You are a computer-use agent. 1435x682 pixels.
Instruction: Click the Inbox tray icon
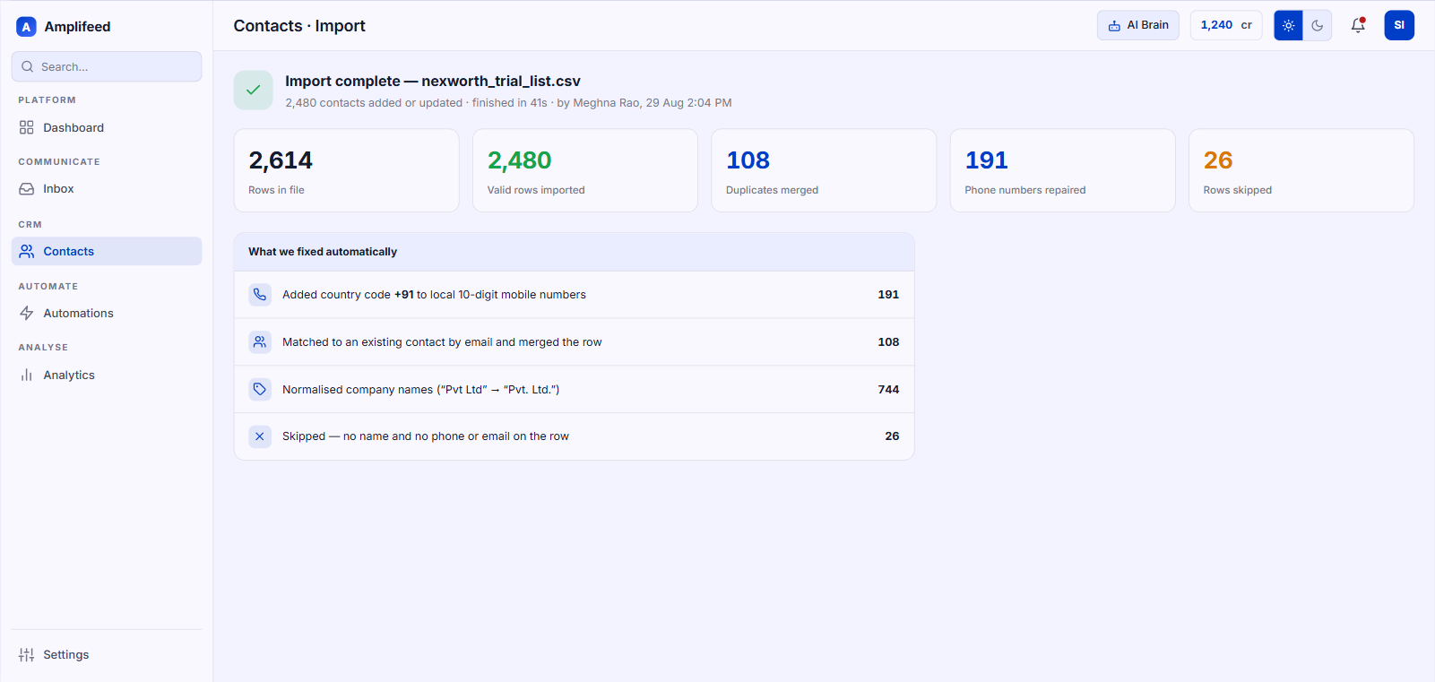pos(27,189)
